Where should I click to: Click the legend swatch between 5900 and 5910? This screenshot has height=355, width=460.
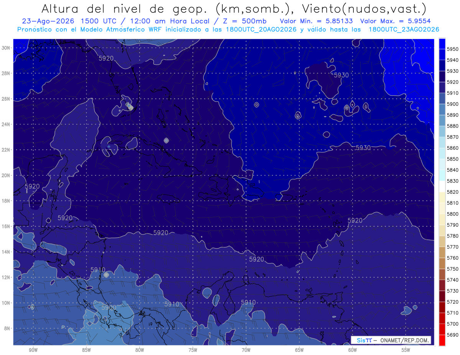442,98
